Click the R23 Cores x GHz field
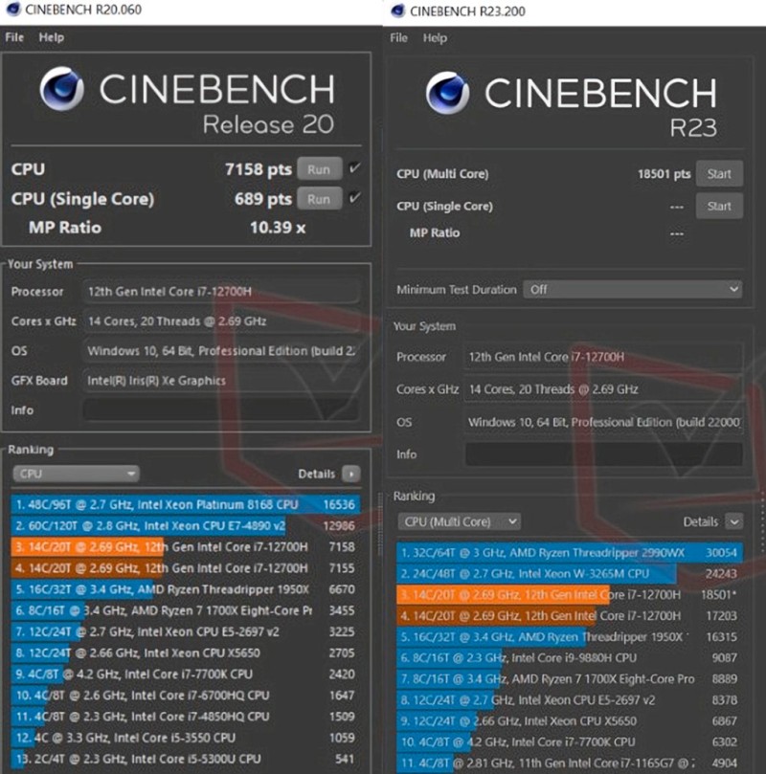The image size is (766, 774). [x=603, y=389]
